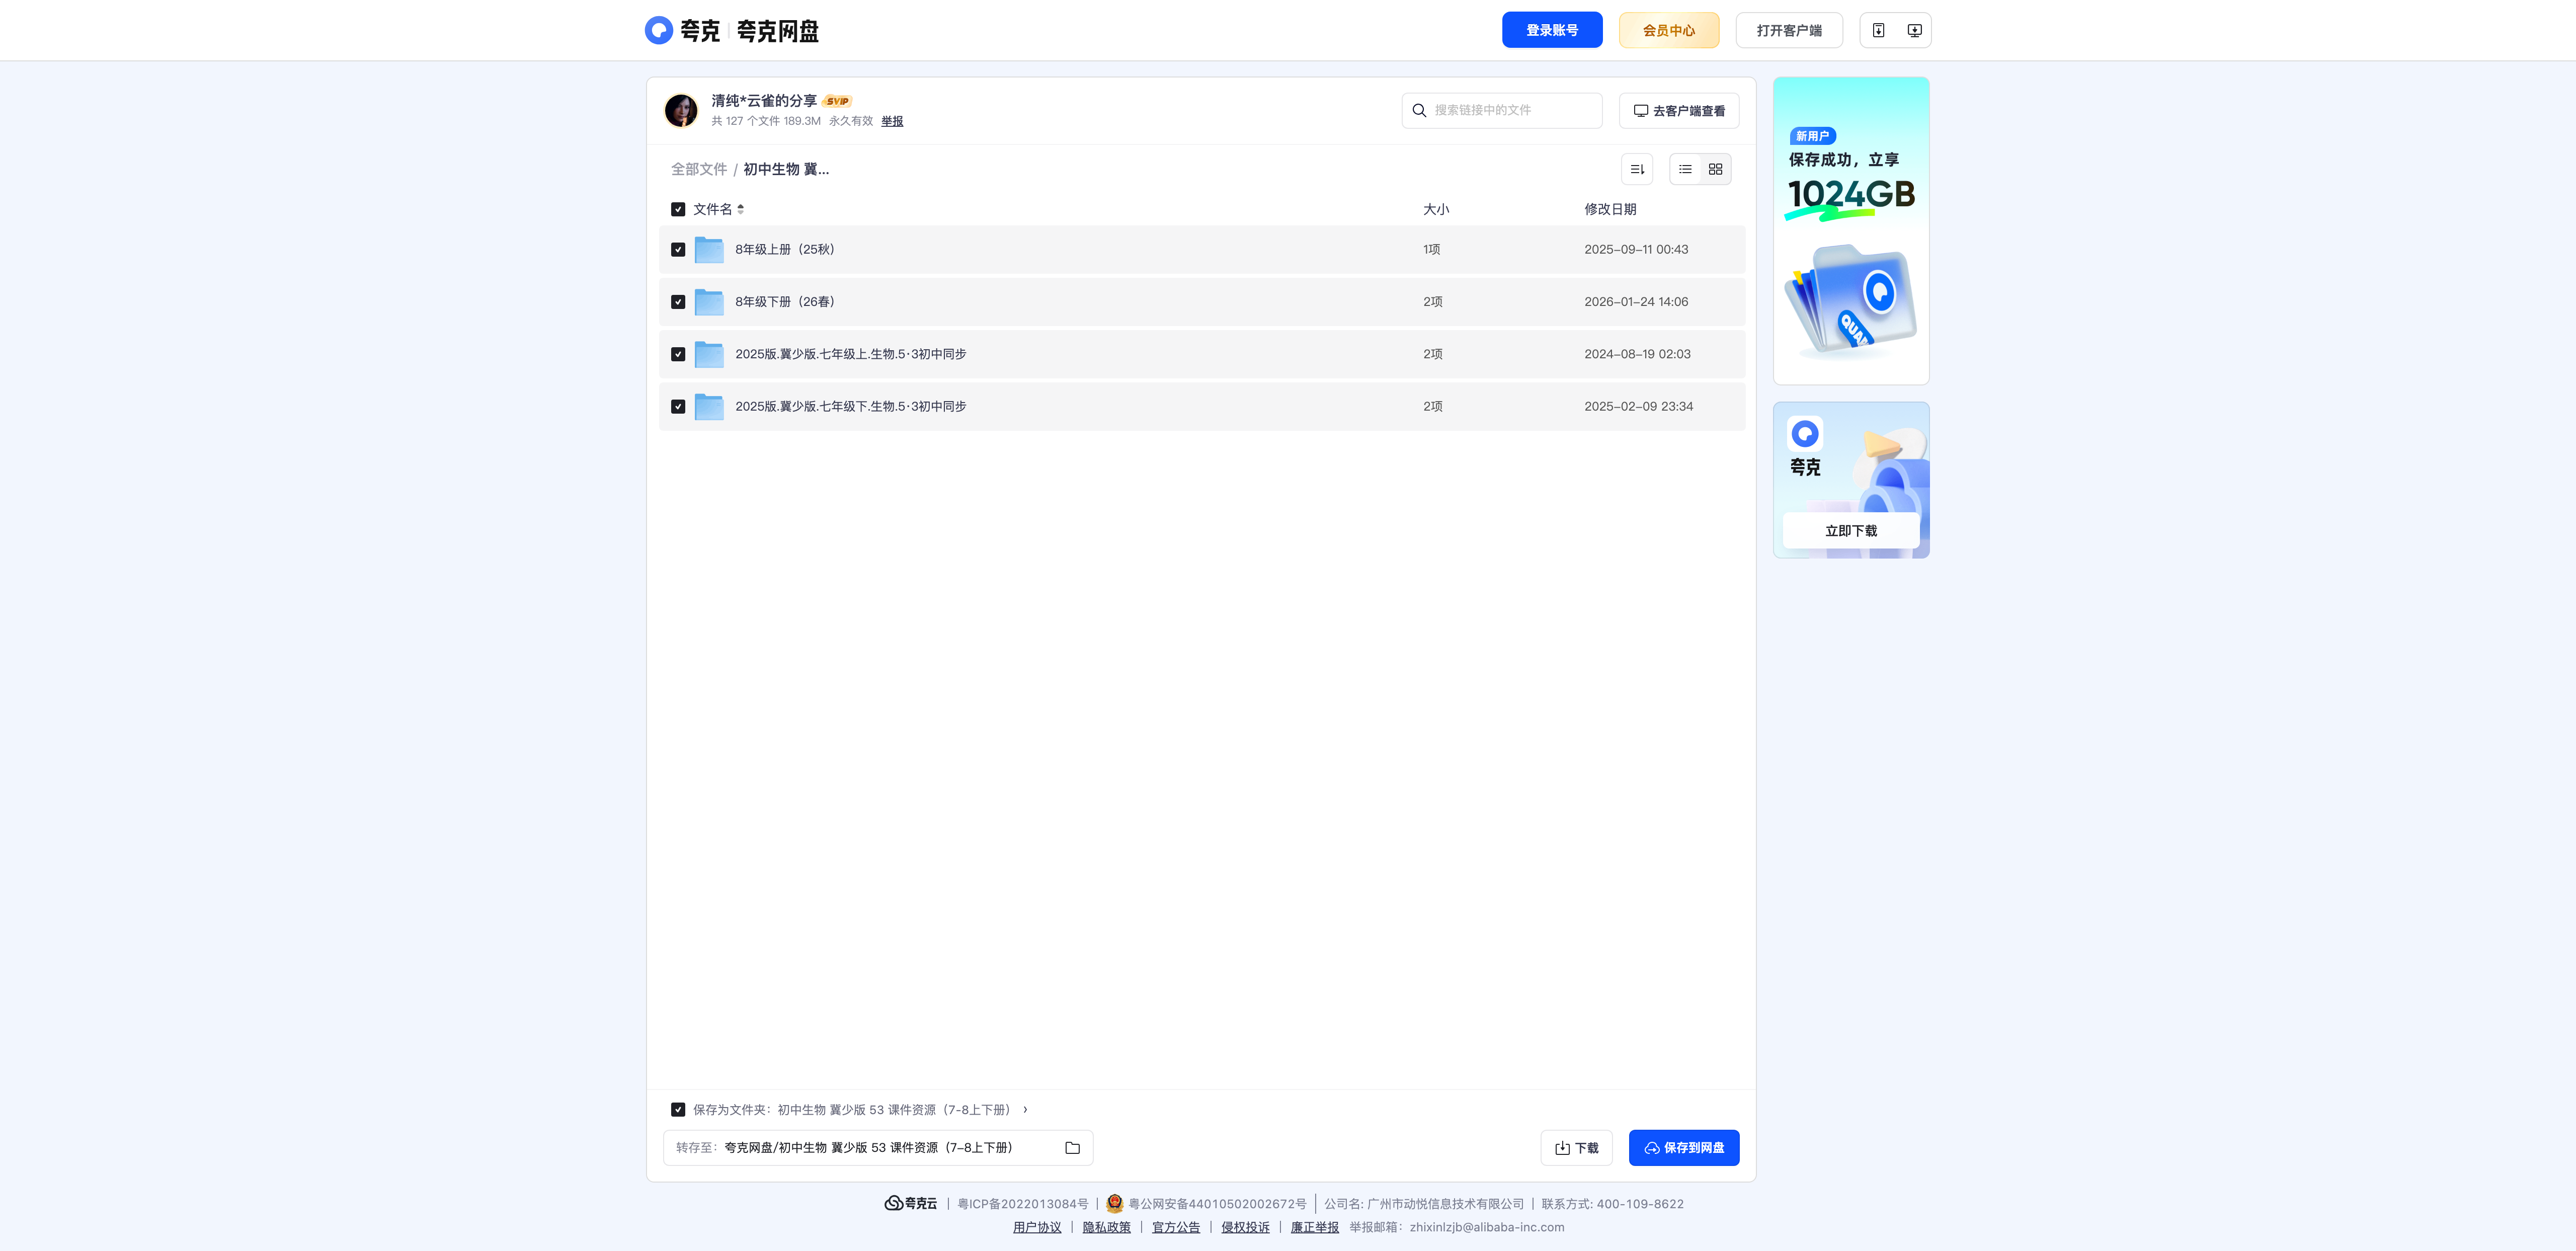Click folder icon for 七年级下 生物 row

click(x=709, y=406)
